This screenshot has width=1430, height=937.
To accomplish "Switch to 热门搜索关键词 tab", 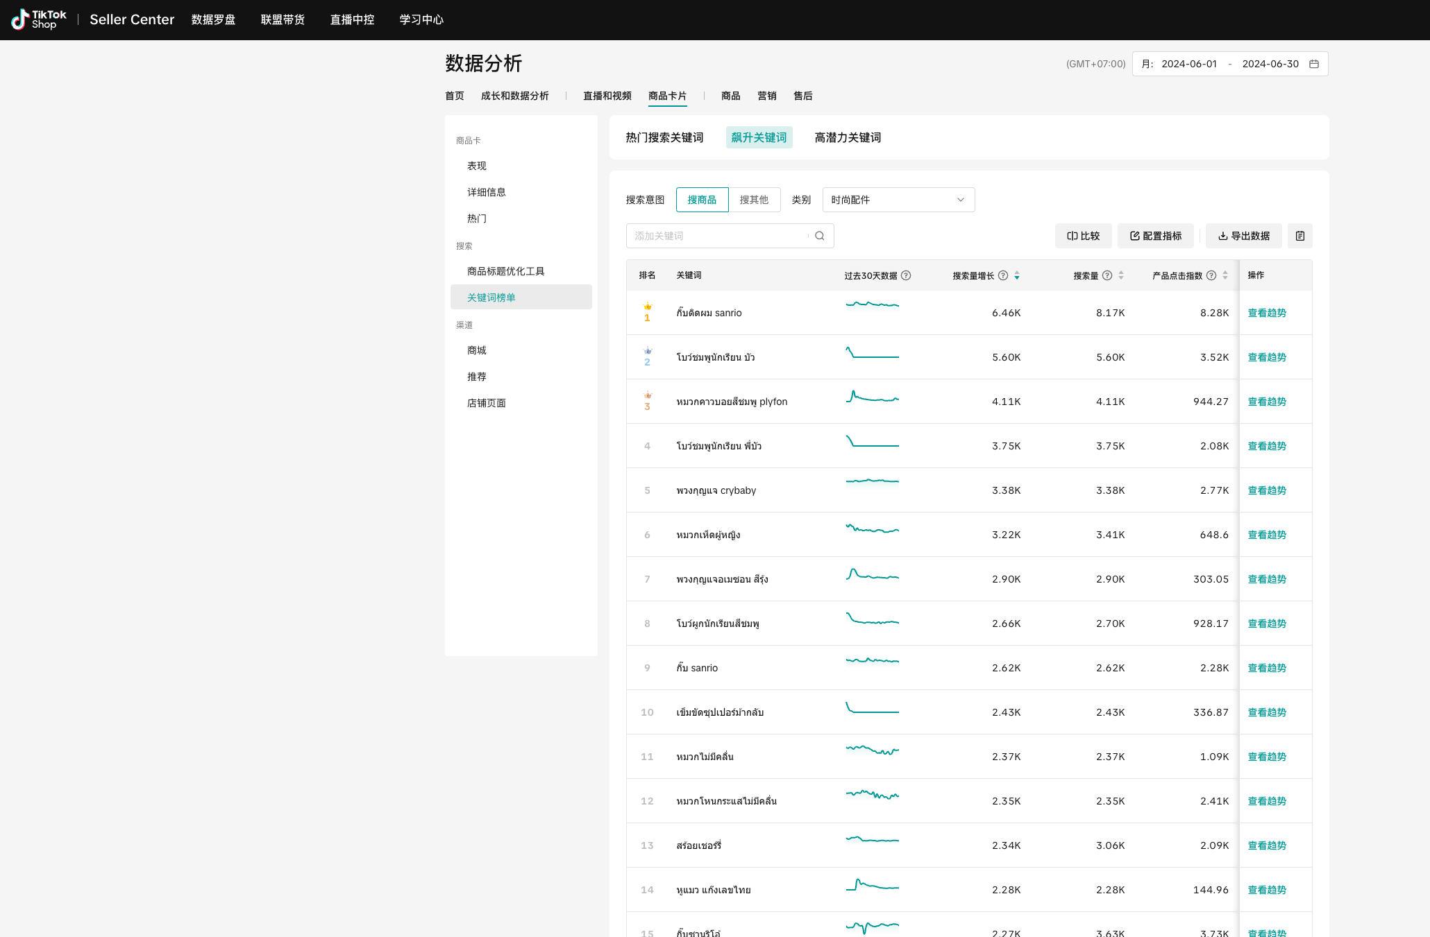I will pos(664,137).
